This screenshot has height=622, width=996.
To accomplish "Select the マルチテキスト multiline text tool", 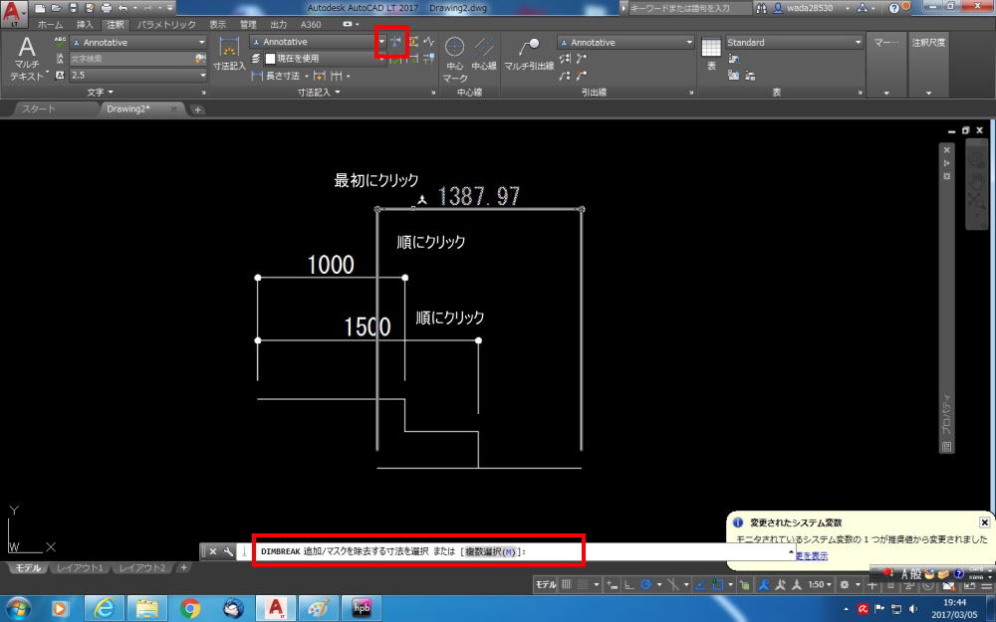I will point(27,59).
